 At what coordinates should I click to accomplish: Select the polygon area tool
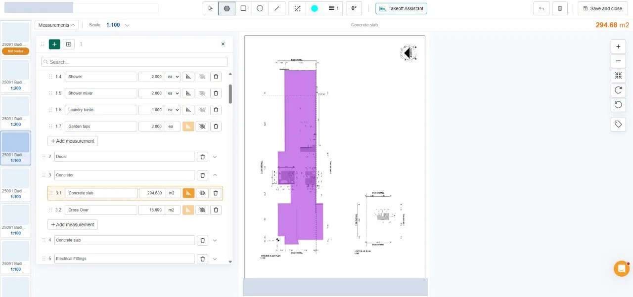tap(226, 8)
